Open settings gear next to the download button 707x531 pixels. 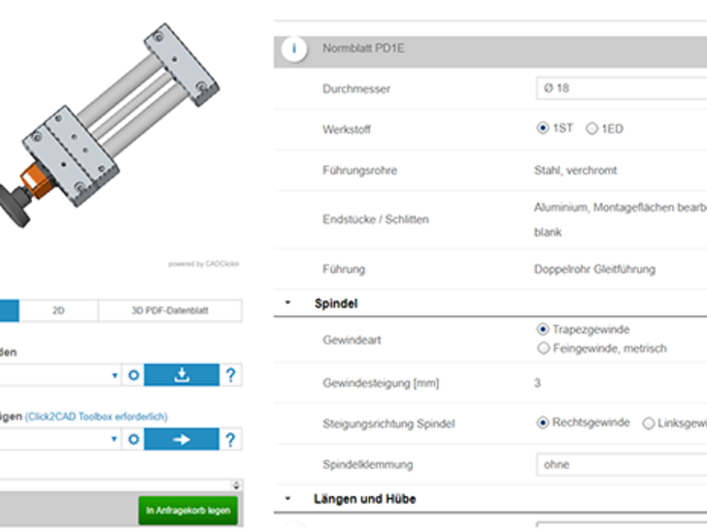pos(134,375)
